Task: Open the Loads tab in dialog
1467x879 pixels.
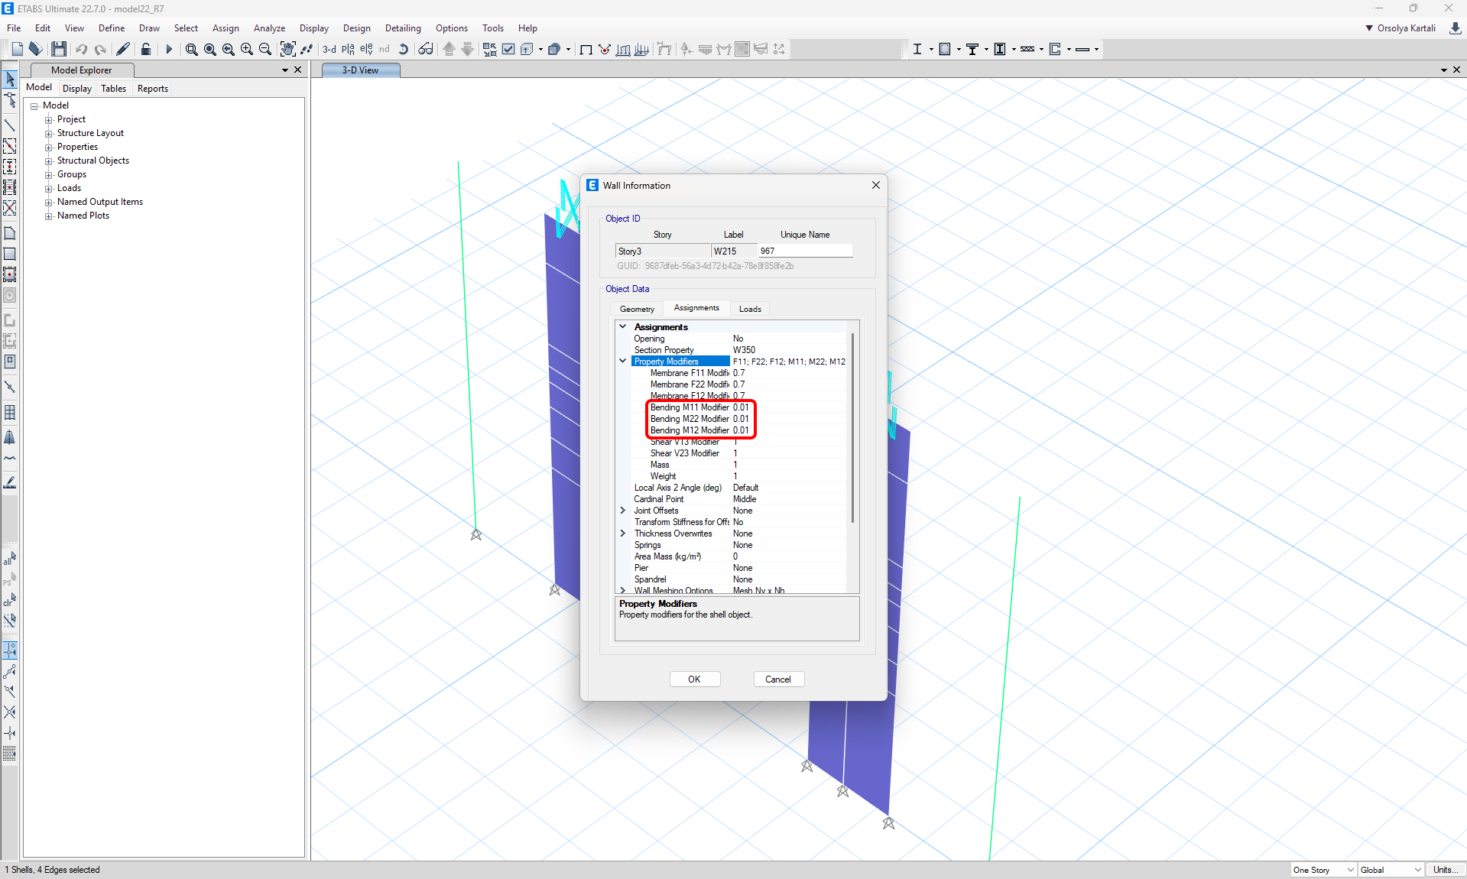Action: click(750, 309)
